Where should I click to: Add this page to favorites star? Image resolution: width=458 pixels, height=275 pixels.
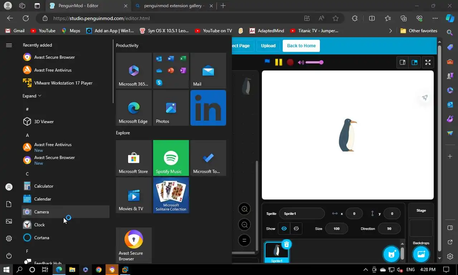(335, 18)
